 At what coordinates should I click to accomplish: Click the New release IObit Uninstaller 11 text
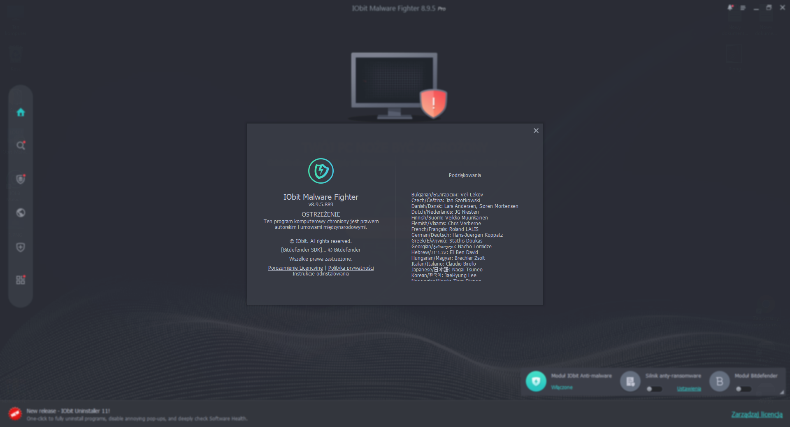(68, 411)
